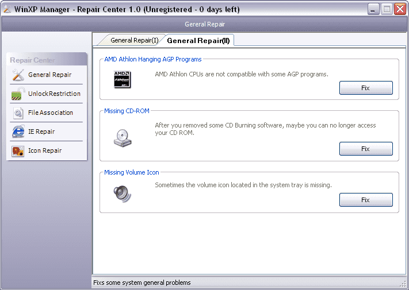Click the File Association document icon

click(x=18, y=113)
